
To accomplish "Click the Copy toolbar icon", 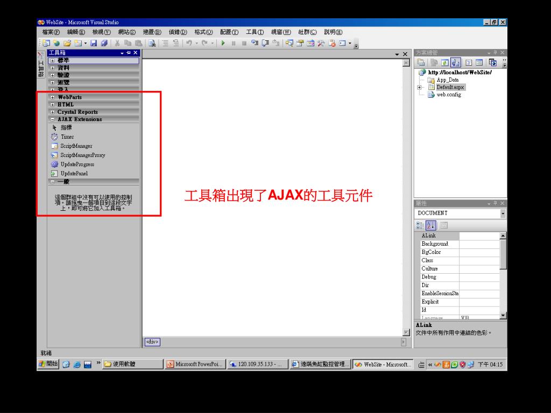I will 128,43.
